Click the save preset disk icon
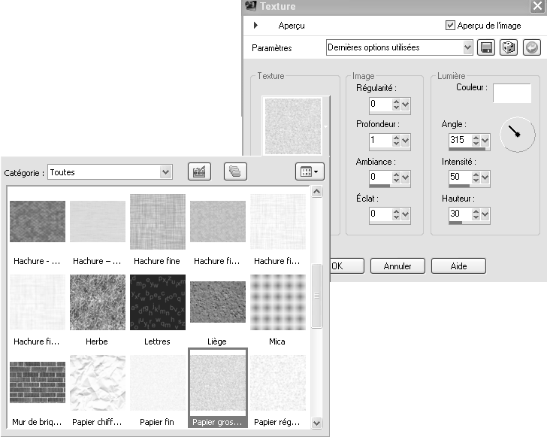 click(486, 47)
